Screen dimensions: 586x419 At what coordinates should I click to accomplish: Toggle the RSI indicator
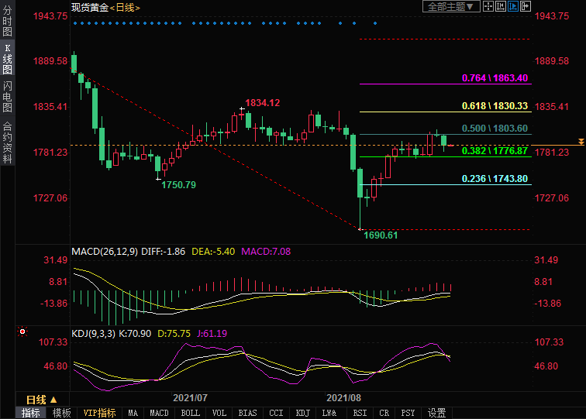(x=360, y=413)
